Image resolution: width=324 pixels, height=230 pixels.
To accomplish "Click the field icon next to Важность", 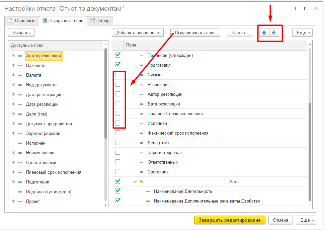I will (20, 66).
